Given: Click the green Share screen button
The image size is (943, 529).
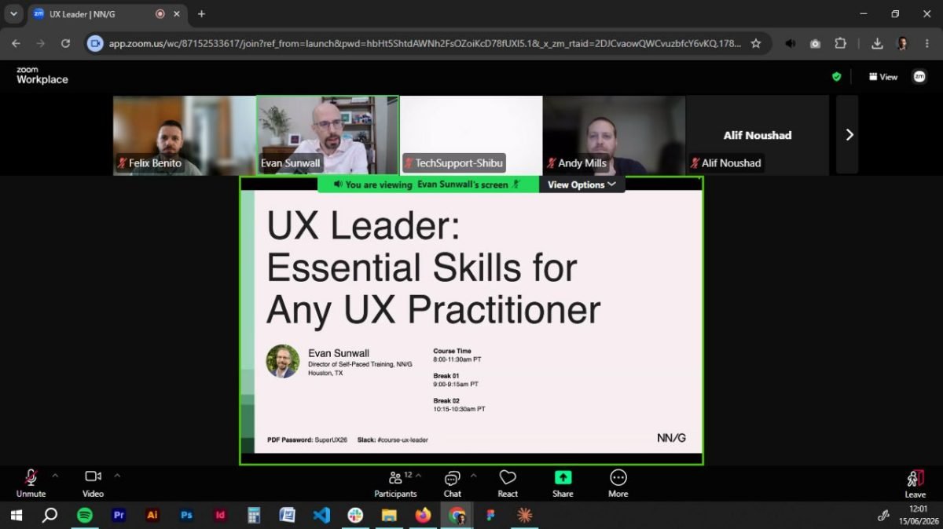Looking at the screenshot, I should tap(563, 483).
